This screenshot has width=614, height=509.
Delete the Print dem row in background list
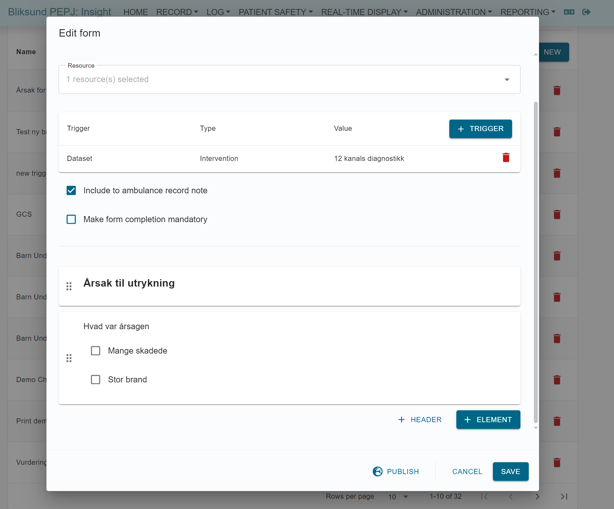[x=557, y=421]
